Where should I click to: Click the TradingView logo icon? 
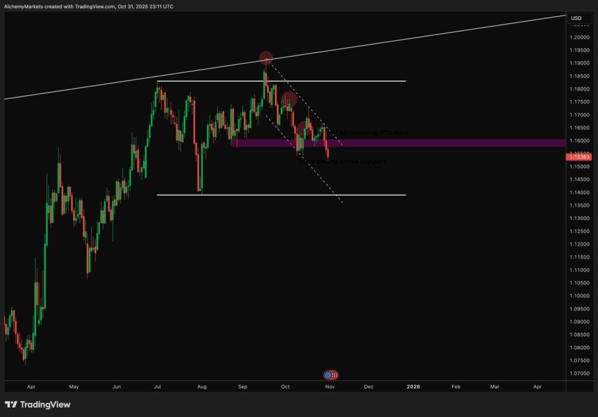click(x=11, y=405)
